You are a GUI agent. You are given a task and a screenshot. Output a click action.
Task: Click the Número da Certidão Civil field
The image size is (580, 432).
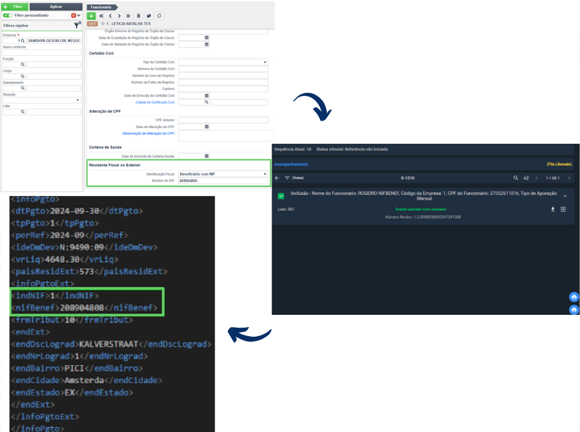tap(223, 69)
